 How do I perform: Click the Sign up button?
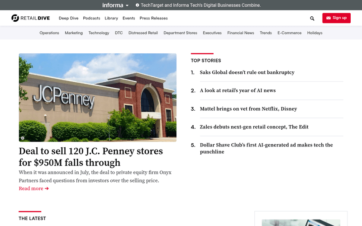(x=336, y=18)
